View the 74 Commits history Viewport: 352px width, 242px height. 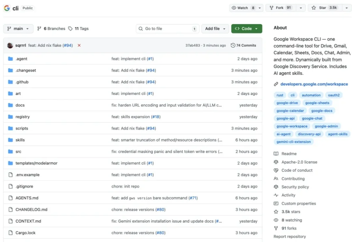click(243, 45)
